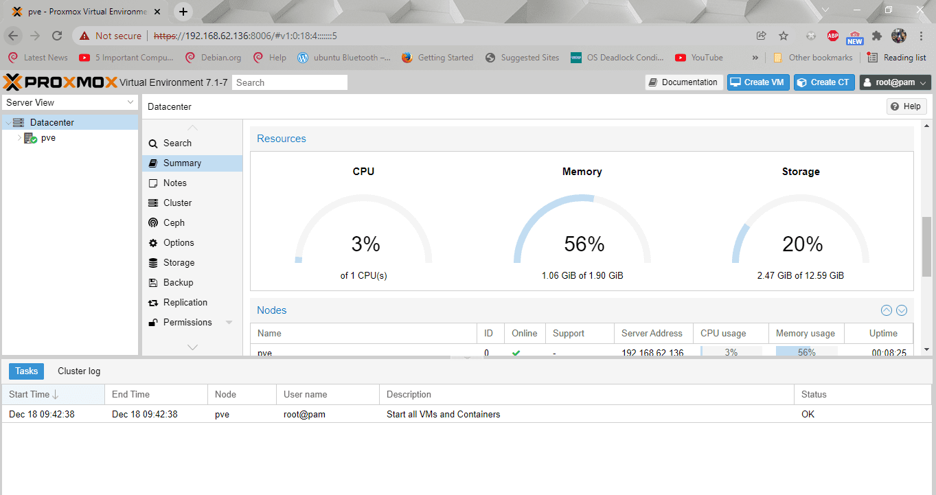Viewport: 936px width, 495px height.
Task: Click the Replication arrows icon
Action: tap(153, 302)
